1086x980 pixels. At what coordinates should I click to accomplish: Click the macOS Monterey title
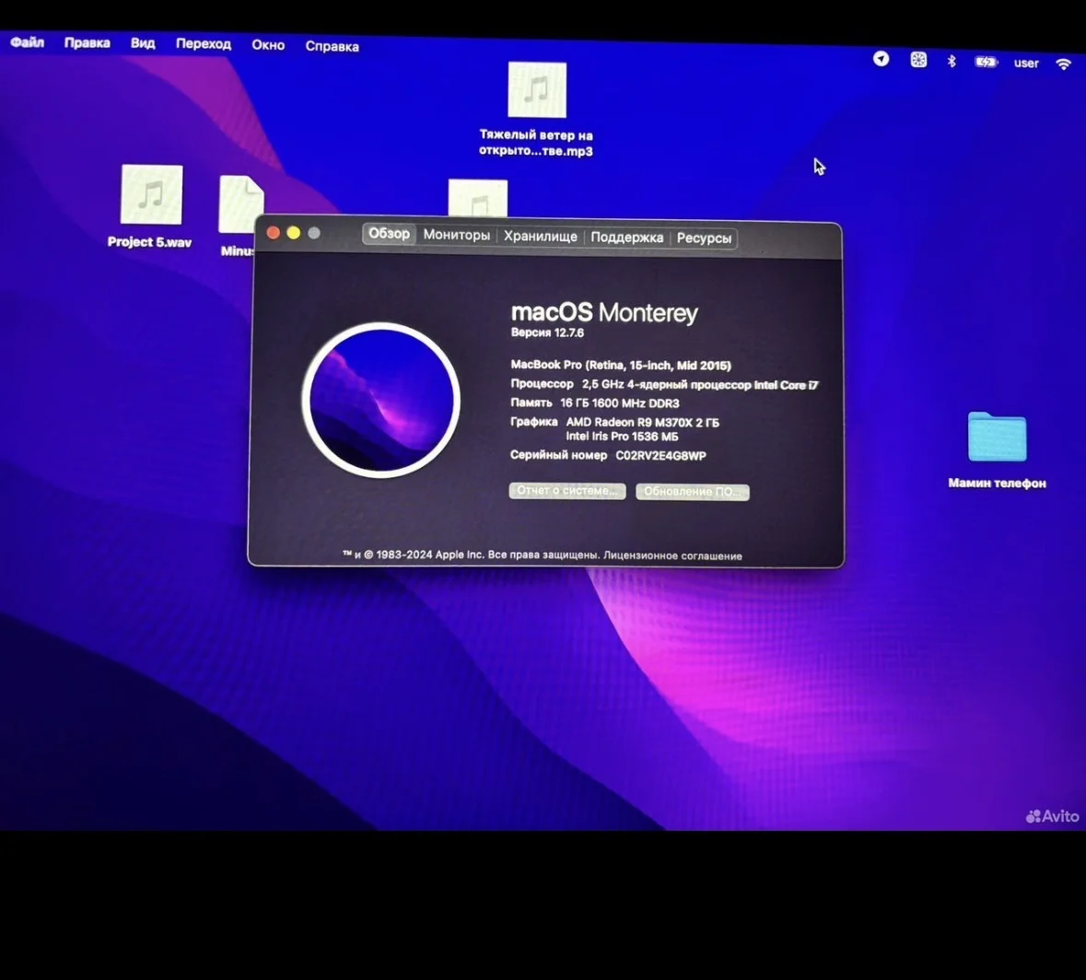click(604, 312)
